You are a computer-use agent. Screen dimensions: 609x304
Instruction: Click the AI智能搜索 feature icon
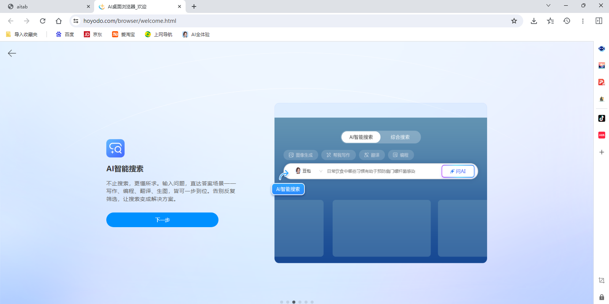pyautogui.click(x=115, y=148)
